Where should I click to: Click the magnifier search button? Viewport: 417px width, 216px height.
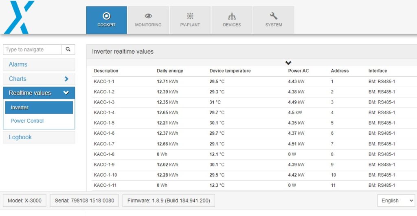click(x=68, y=49)
